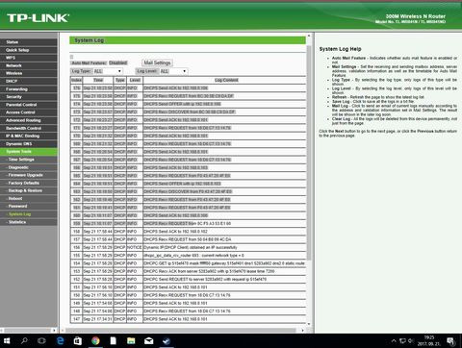Viewport: 462px width, 348px height.
Task: Open taskbar search magnifier
Action: (x=24, y=340)
